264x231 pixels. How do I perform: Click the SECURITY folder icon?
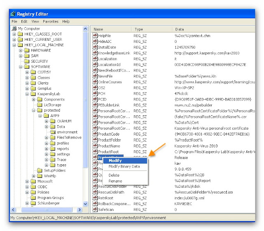[x=27, y=61]
